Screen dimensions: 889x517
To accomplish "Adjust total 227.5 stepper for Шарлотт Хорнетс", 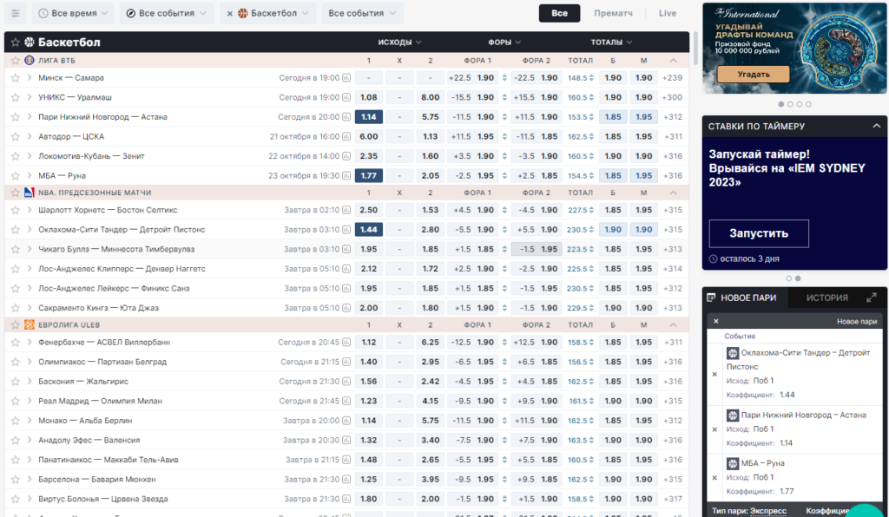I will tap(592, 210).
